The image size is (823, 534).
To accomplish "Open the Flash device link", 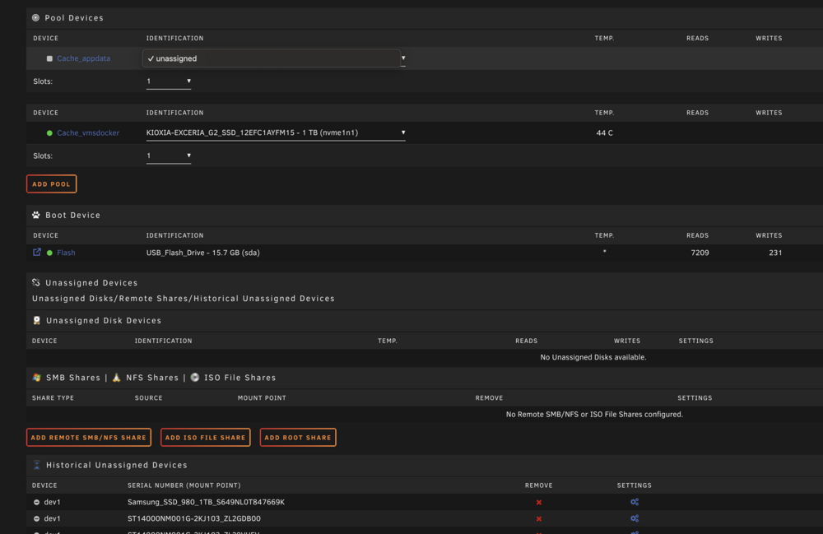I will 66,253.
